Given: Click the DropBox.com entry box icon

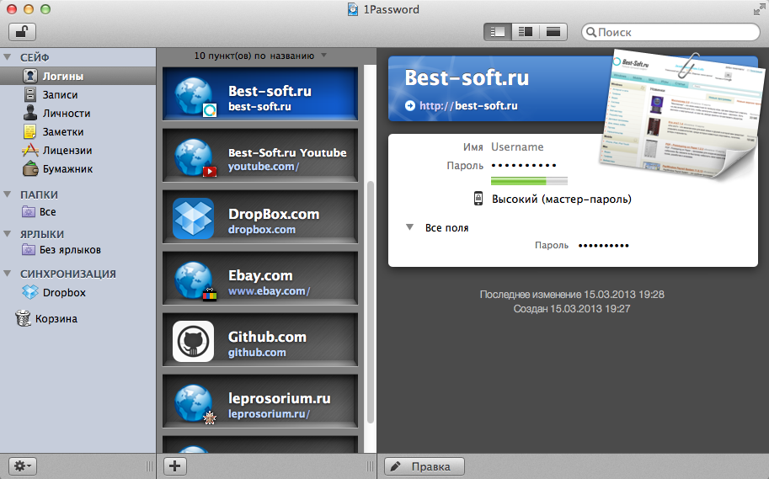Looking at the screenshot, I should (193, 218).
